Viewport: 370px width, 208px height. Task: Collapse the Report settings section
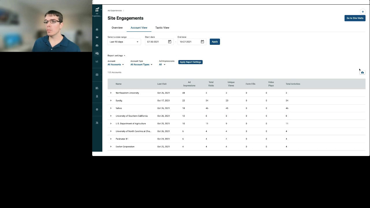point(116,55)
